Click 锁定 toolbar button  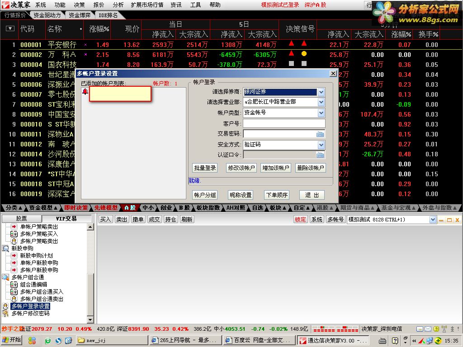300,220
